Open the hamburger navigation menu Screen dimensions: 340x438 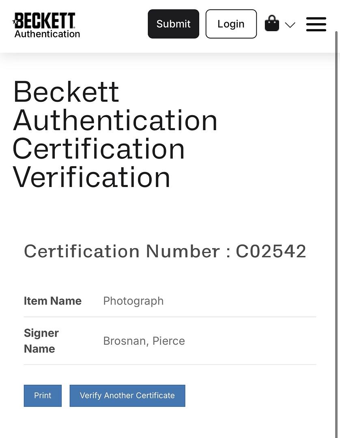click(x=316, y=24)
